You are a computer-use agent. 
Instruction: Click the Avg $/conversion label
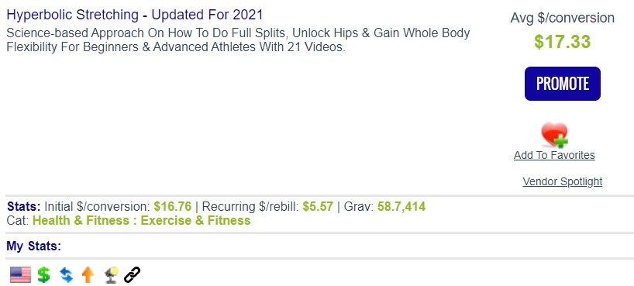563,18
